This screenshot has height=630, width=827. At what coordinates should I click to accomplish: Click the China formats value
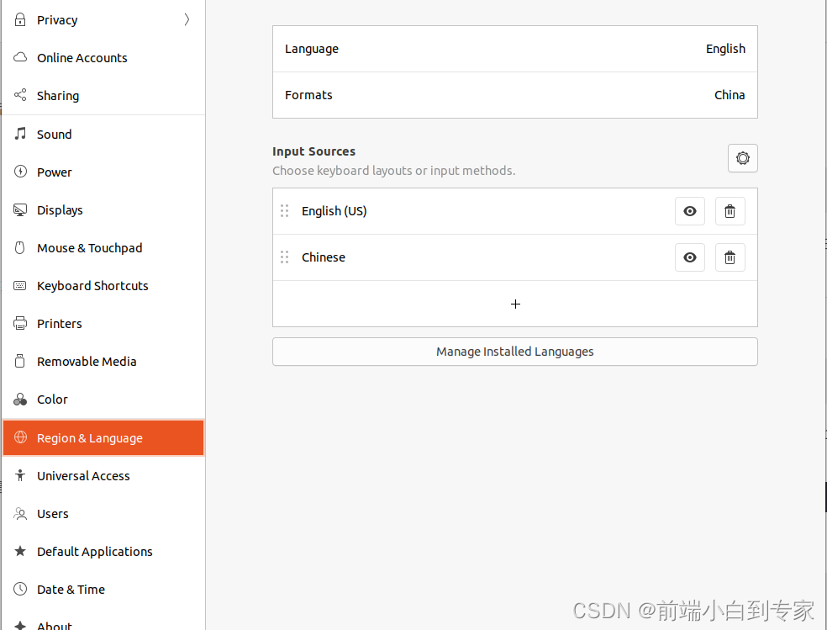pyautogui.click(x=730, y=95)
